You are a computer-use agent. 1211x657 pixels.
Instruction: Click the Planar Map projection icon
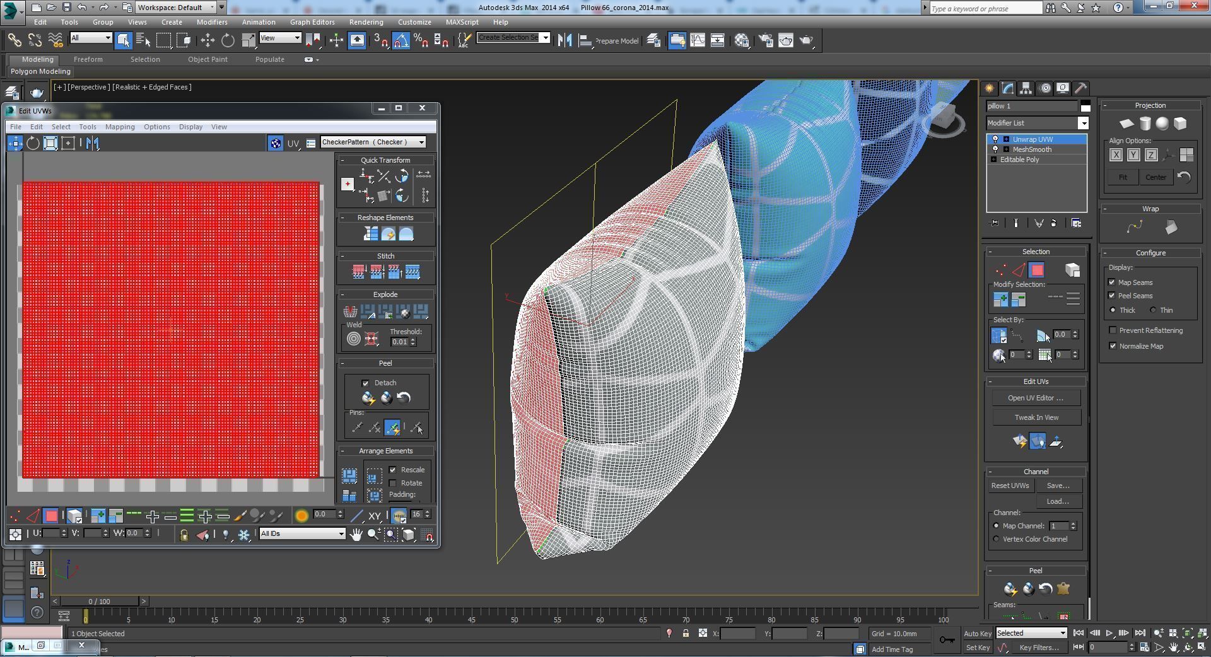1126,124
